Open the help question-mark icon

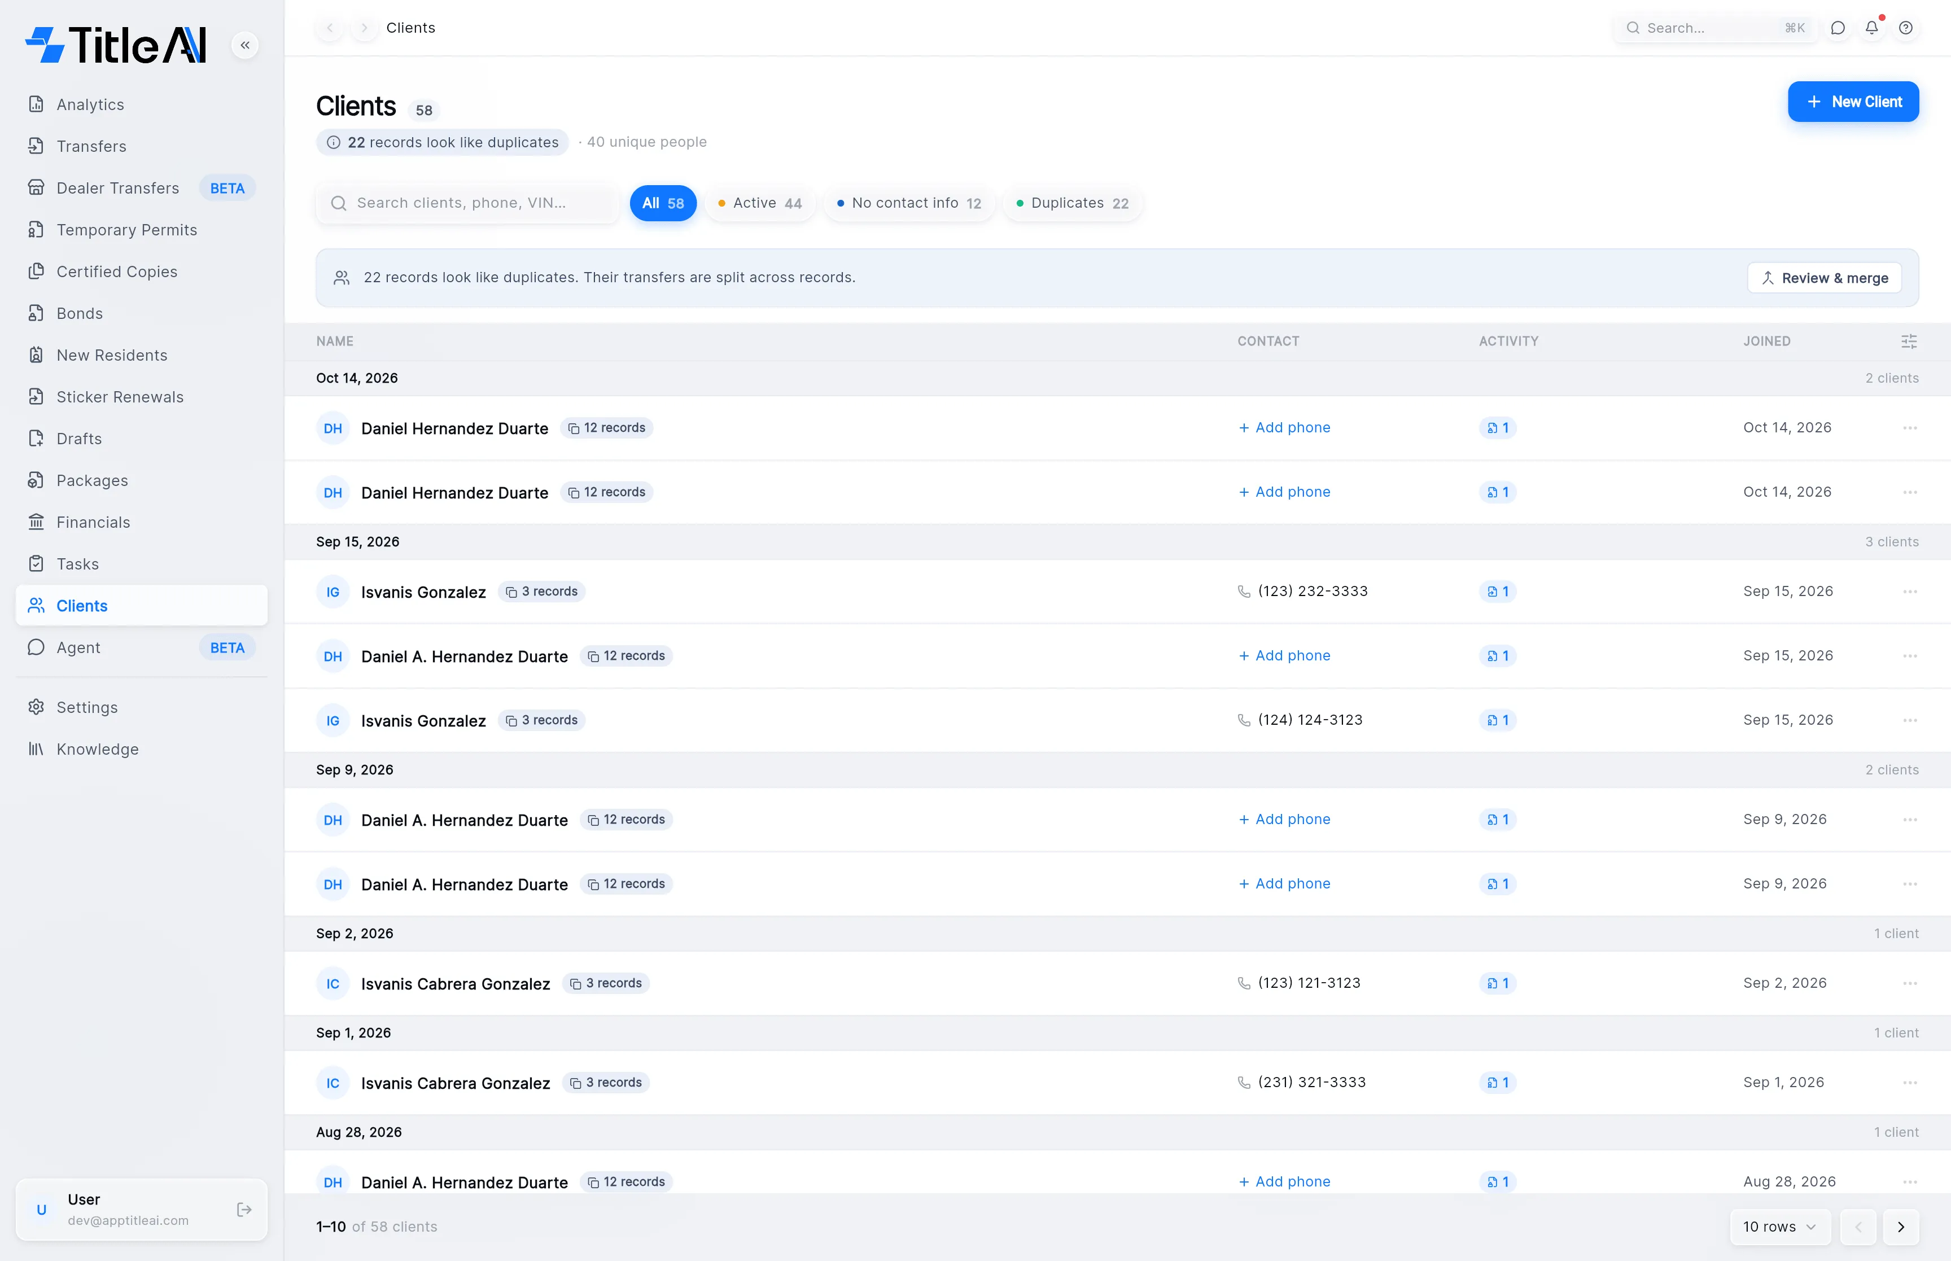[x=1906, y=28]
